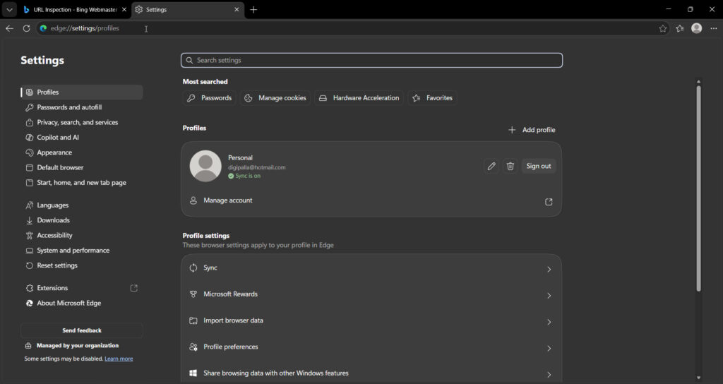723x384 pixels.
Task: Edit the Personal profile with pencil icon
Action: pos(491,166)
